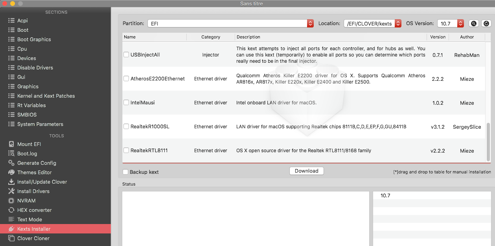Open HEX converter using its arrows icon

point(11,210)
